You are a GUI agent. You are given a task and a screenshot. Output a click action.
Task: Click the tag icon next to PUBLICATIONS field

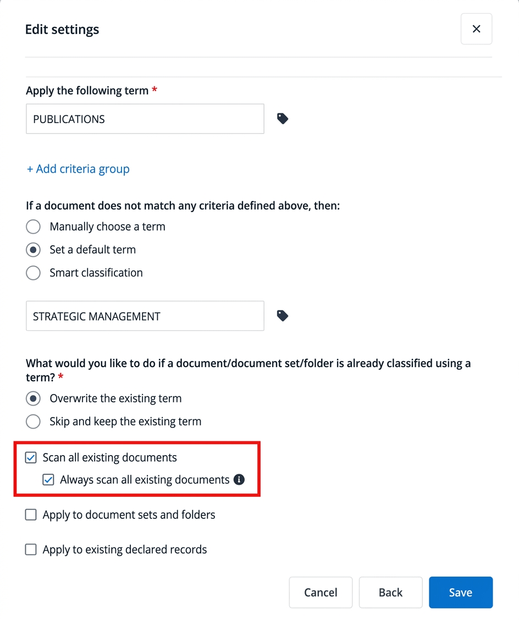coord(283,119)
